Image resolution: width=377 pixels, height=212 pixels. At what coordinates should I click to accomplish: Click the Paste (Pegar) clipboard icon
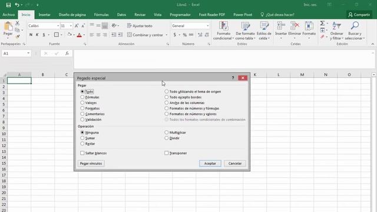(8, 26)
